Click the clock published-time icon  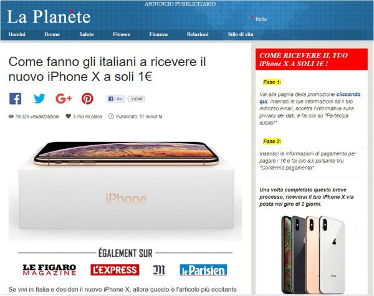(x=111, y=117)
